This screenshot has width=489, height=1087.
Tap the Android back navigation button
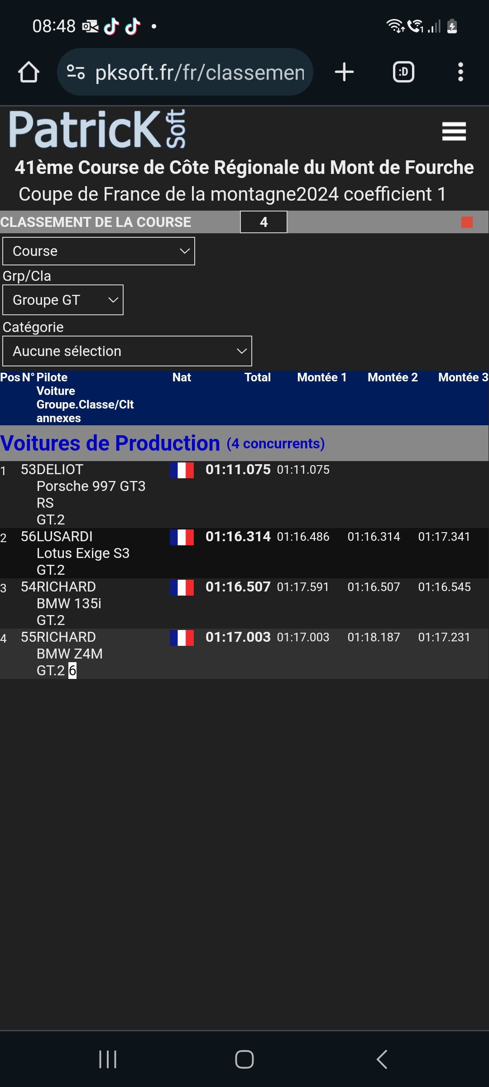(382, 1059)
